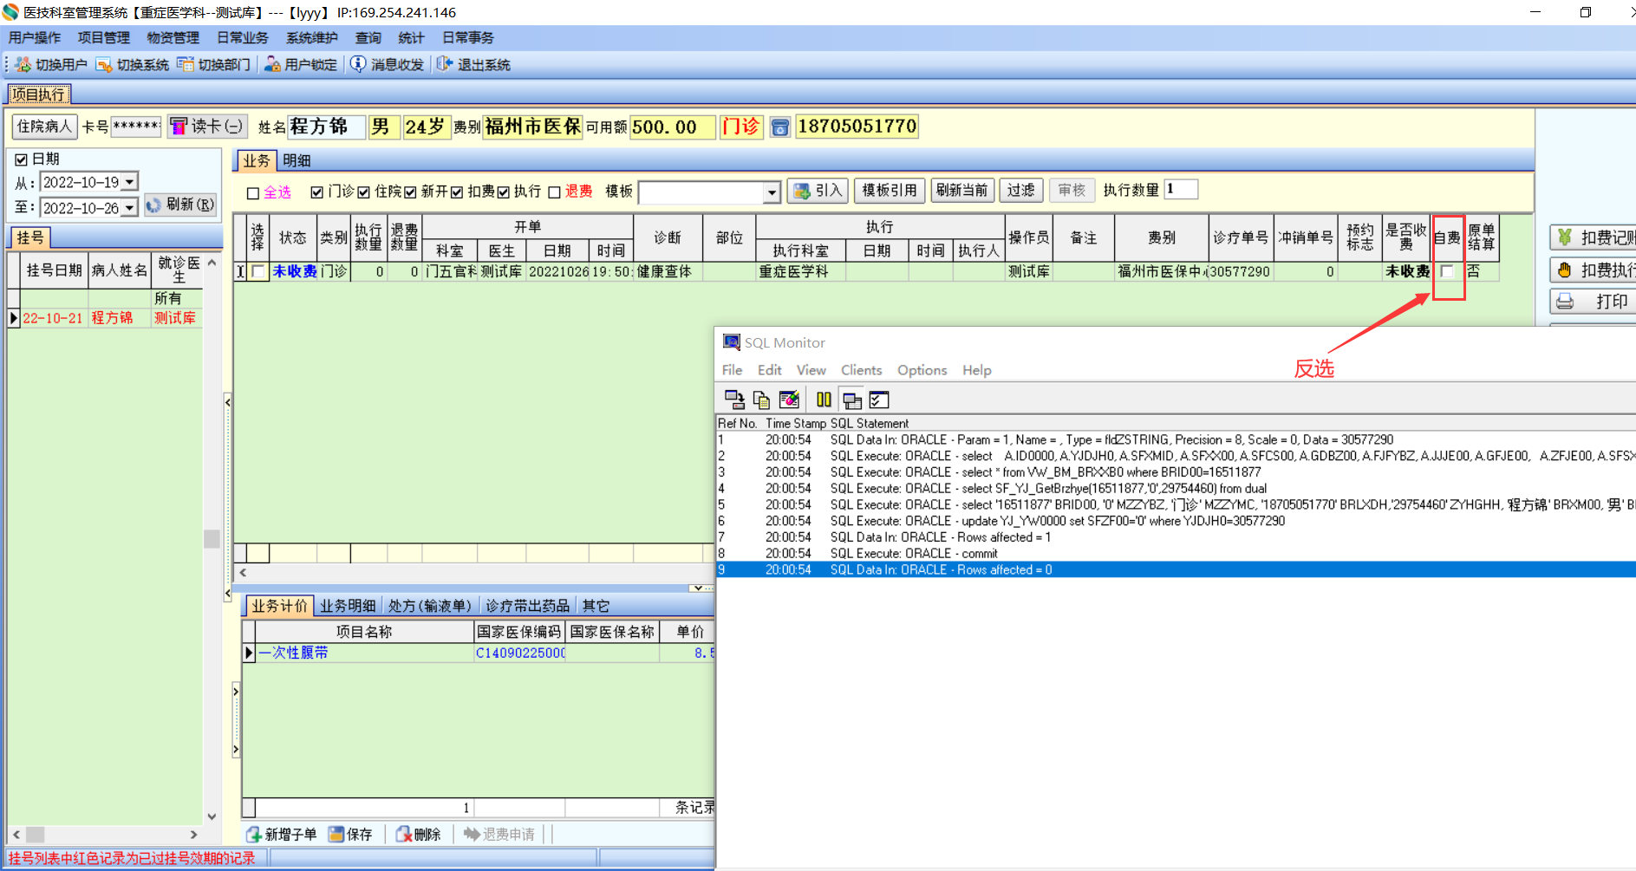
Task: Tick the 自费 checkbox in the 未收费 row
Action: pyautogui.click(x=1446, y=271)
